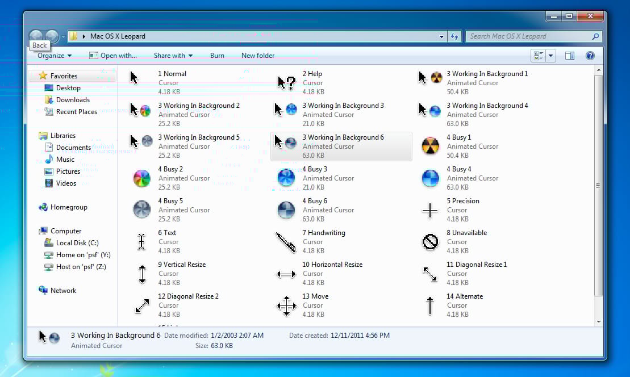This screenshot has width=630, height=377.
Task: Click the vertical scrollbar thumb
Action: [x=599, y=185]
